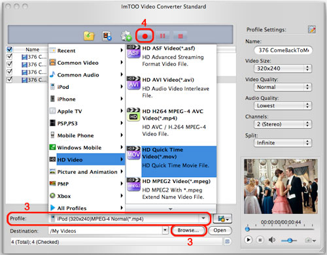Click the Remove video file icon
Image resolution: width=327 pixels, height=255 pixels.
(x=107, y=36)
